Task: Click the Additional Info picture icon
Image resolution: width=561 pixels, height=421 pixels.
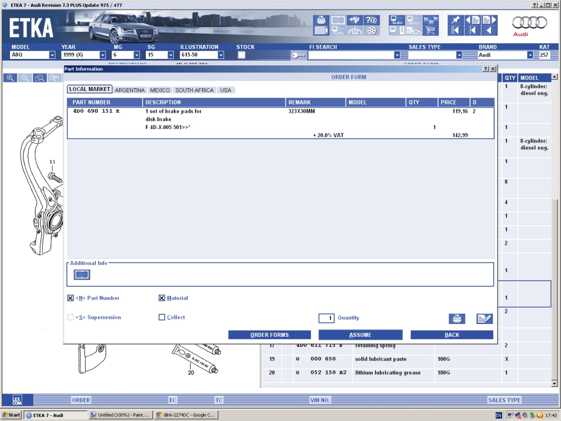Action: pyautogui.click(x=82, y=274)
